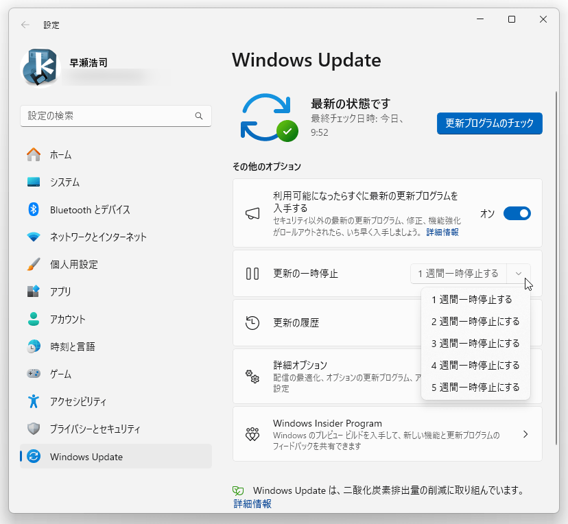Open the user profile avatar
This screenshot has height=524, width=568.
[x=40, y=68]
